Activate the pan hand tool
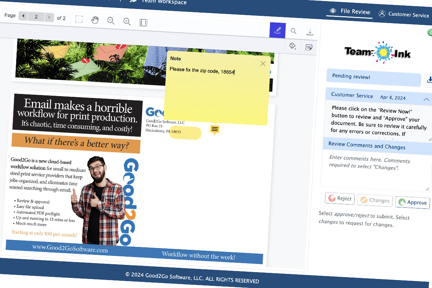432x288 pixels. click(x=95, y=20)
